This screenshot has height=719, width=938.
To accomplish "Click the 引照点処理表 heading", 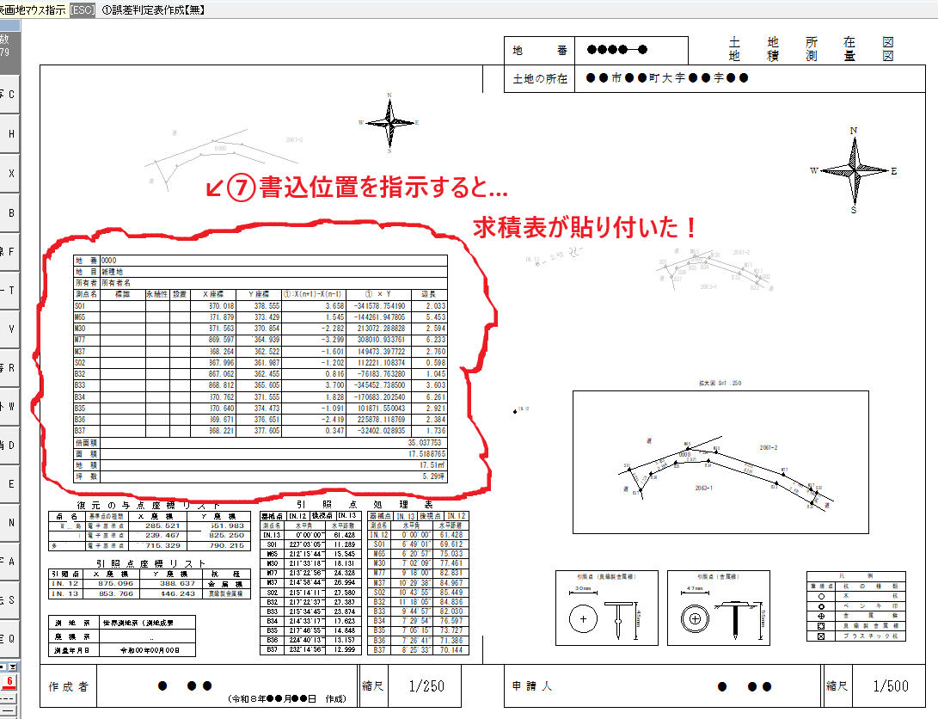I will [365, 505].
